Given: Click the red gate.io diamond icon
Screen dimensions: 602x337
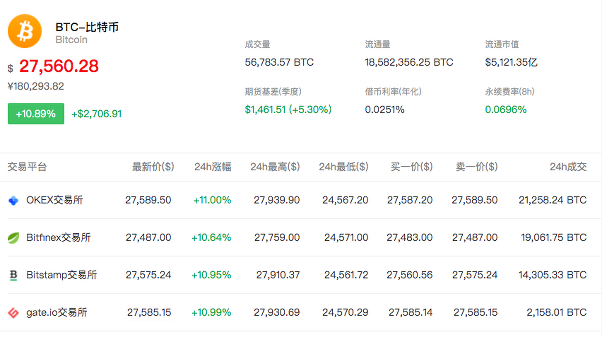Looking at the screenshot, I should click(x=13, y=313).
